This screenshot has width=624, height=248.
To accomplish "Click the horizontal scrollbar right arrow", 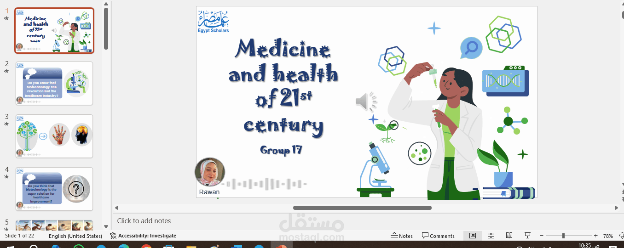I will (x=616, y=208).
